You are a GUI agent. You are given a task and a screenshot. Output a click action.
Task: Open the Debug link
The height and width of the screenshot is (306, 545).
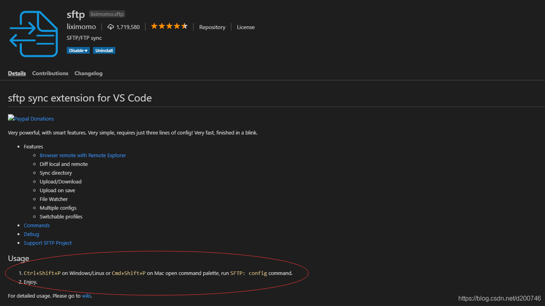[31, 234]
